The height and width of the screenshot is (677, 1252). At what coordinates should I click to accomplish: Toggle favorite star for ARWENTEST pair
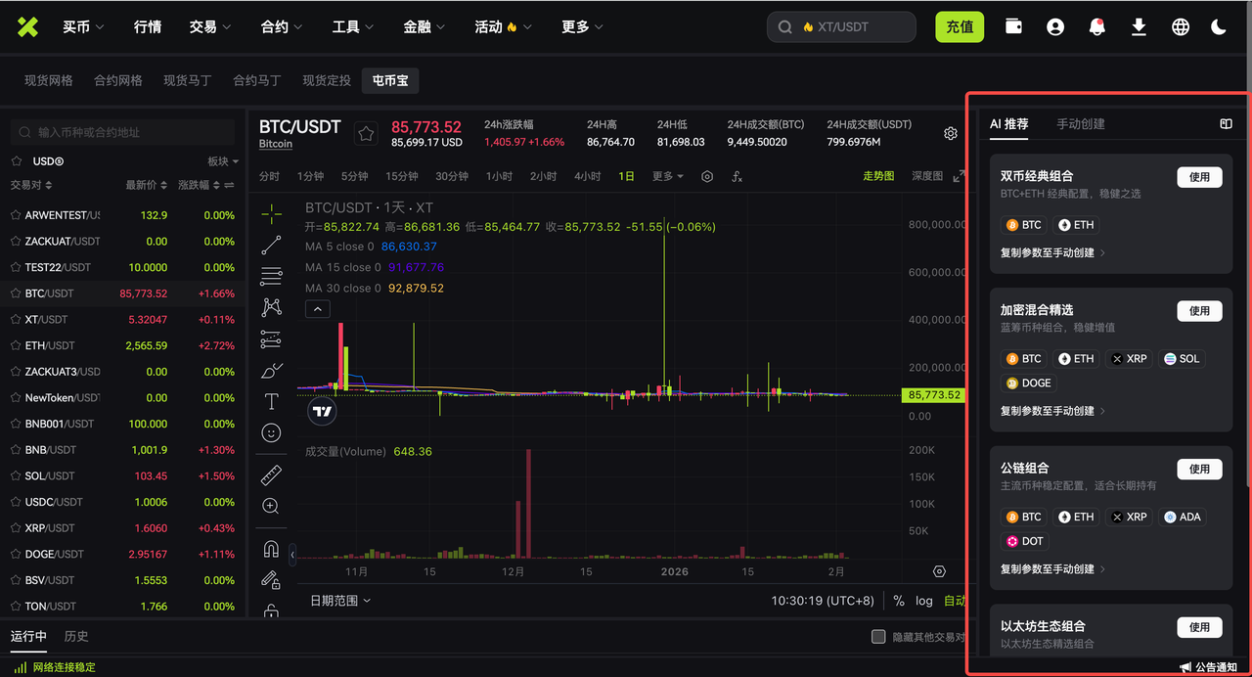[16, 215]
